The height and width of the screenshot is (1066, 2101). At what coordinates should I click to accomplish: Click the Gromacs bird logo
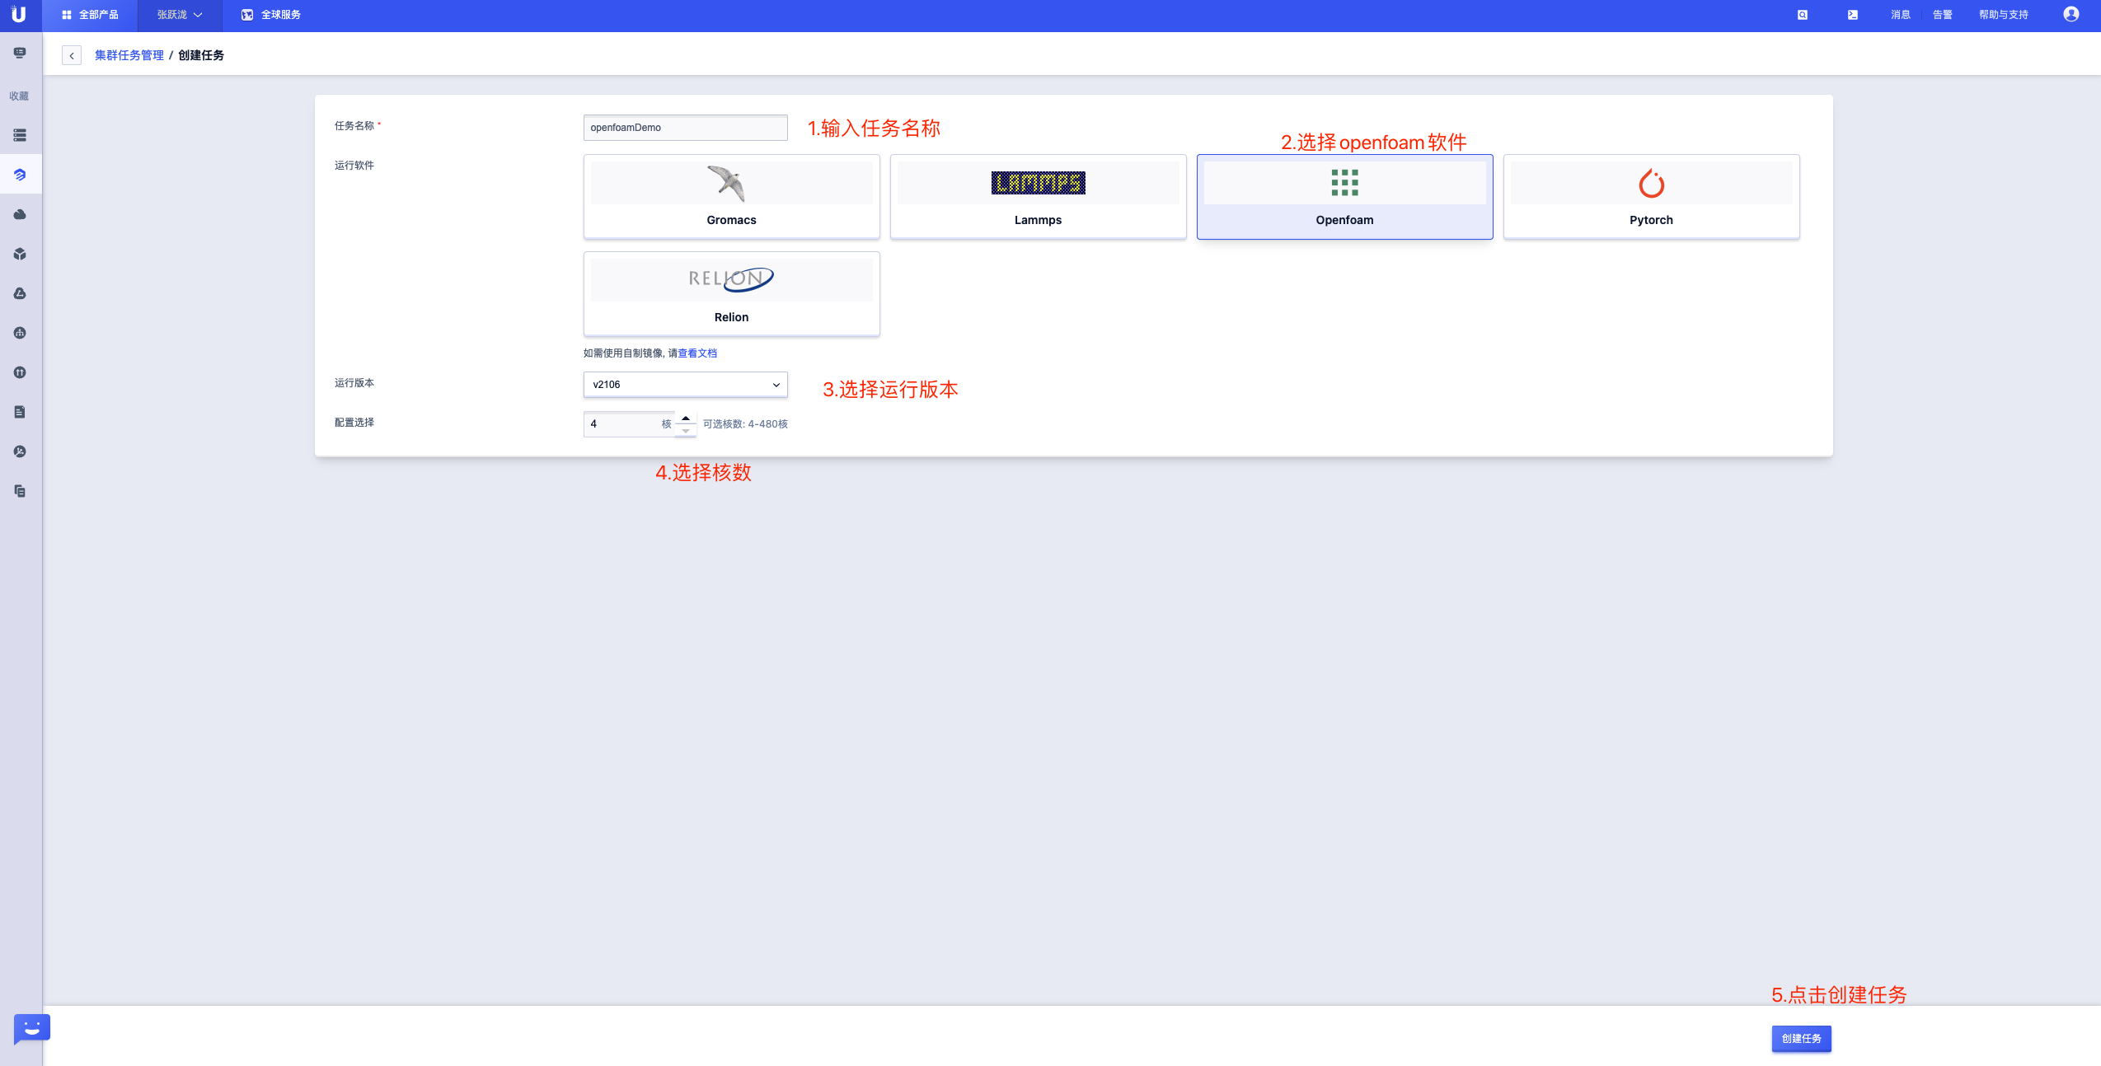coord(726,183)
